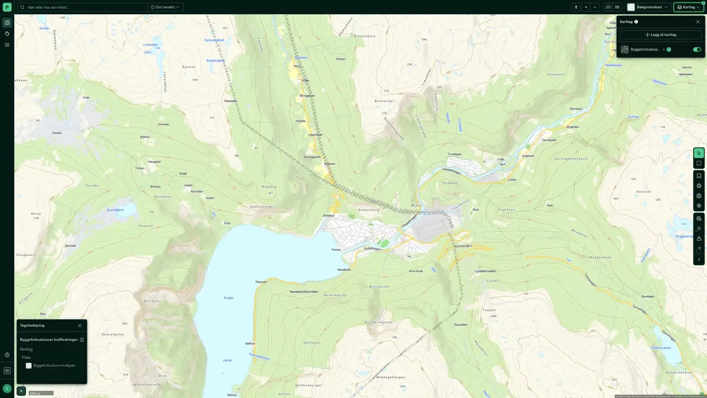707x398 pixels.
Task: Click Legg til kartlag button
Action: coord(661,35)
